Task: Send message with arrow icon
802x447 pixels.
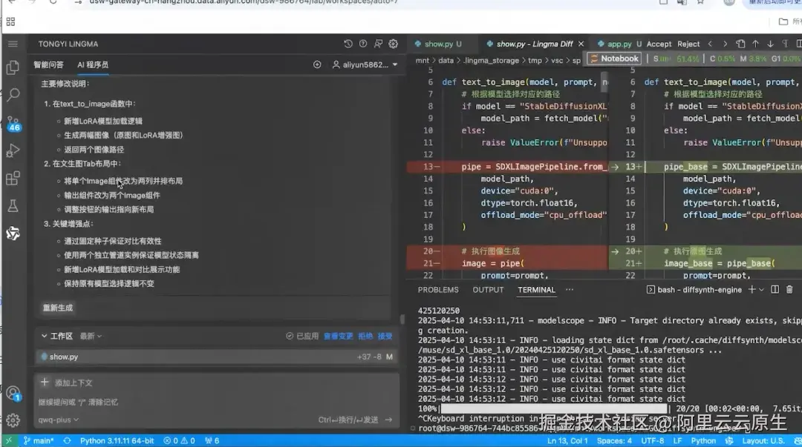Action: tap(388, 420)
